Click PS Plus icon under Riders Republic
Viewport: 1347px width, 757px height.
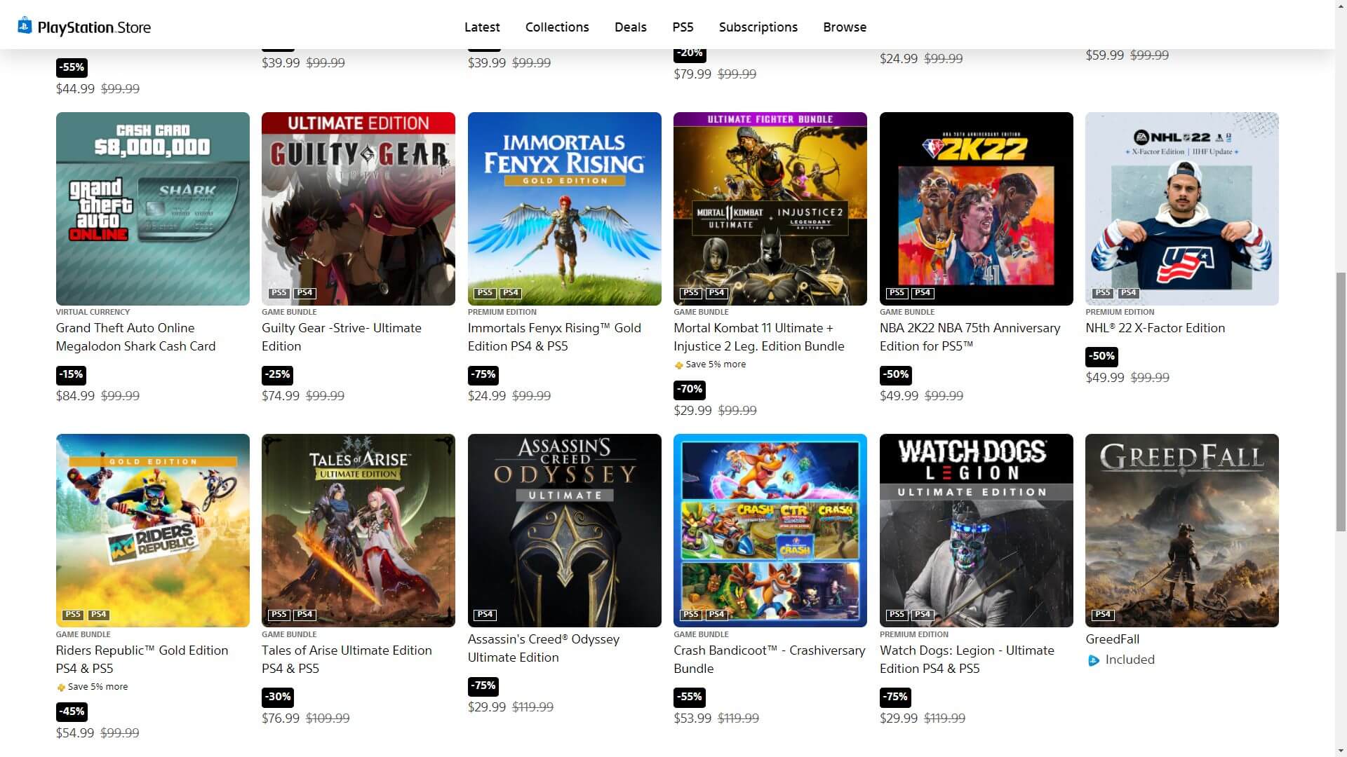coord(60,688)
